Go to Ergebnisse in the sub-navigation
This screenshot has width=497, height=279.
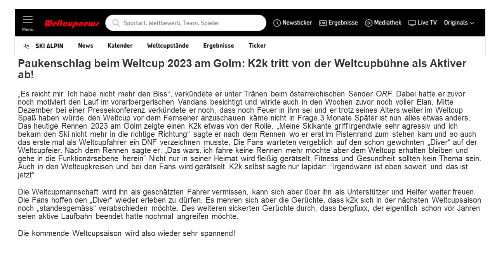(219, 46)
